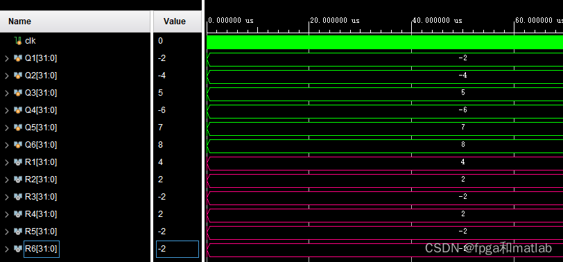
Task: Click the R1 bus signal icon
Action: point(18,162)
